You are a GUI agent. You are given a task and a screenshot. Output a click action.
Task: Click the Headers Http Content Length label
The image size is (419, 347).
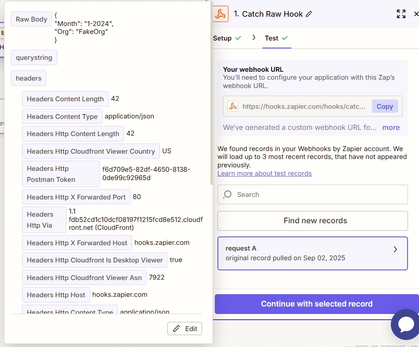(x=73, y=134)
